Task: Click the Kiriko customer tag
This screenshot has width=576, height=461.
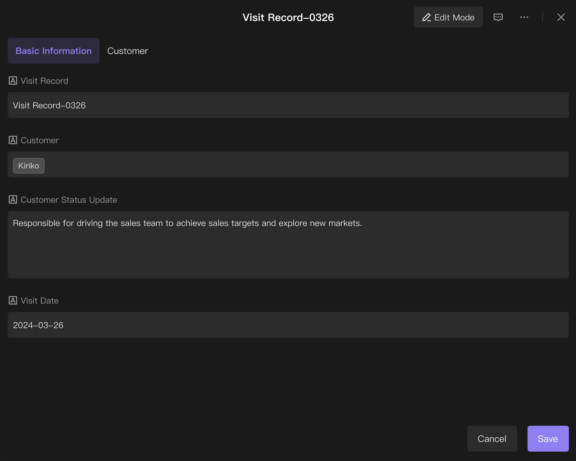Action: pos(29,166)
